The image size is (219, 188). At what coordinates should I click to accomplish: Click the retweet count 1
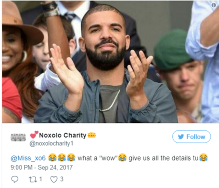41,179
